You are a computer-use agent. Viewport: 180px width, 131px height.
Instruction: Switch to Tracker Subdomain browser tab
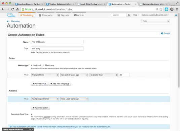click(x=60, y=4)
